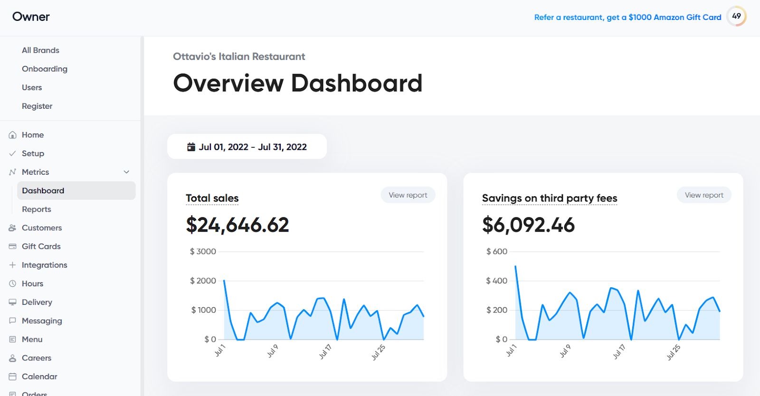
Task: View report for Total sales
Action: tap(408, 195)
